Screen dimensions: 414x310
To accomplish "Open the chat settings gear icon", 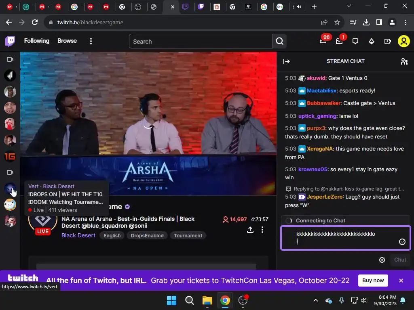I will (x=382, y=260).
